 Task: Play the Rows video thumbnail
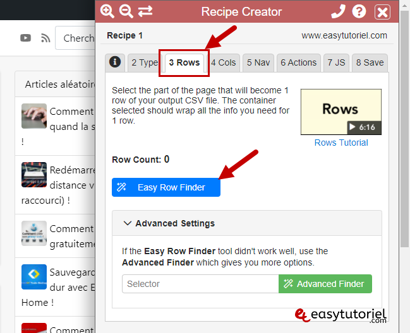[341, 112]
